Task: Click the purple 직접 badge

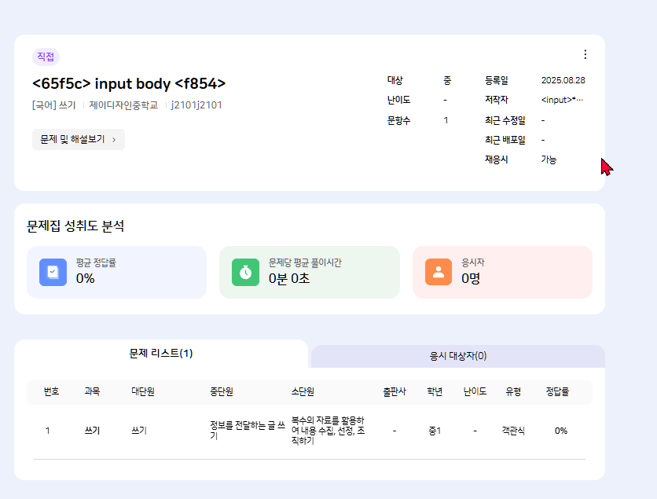Action: (46, 57)
